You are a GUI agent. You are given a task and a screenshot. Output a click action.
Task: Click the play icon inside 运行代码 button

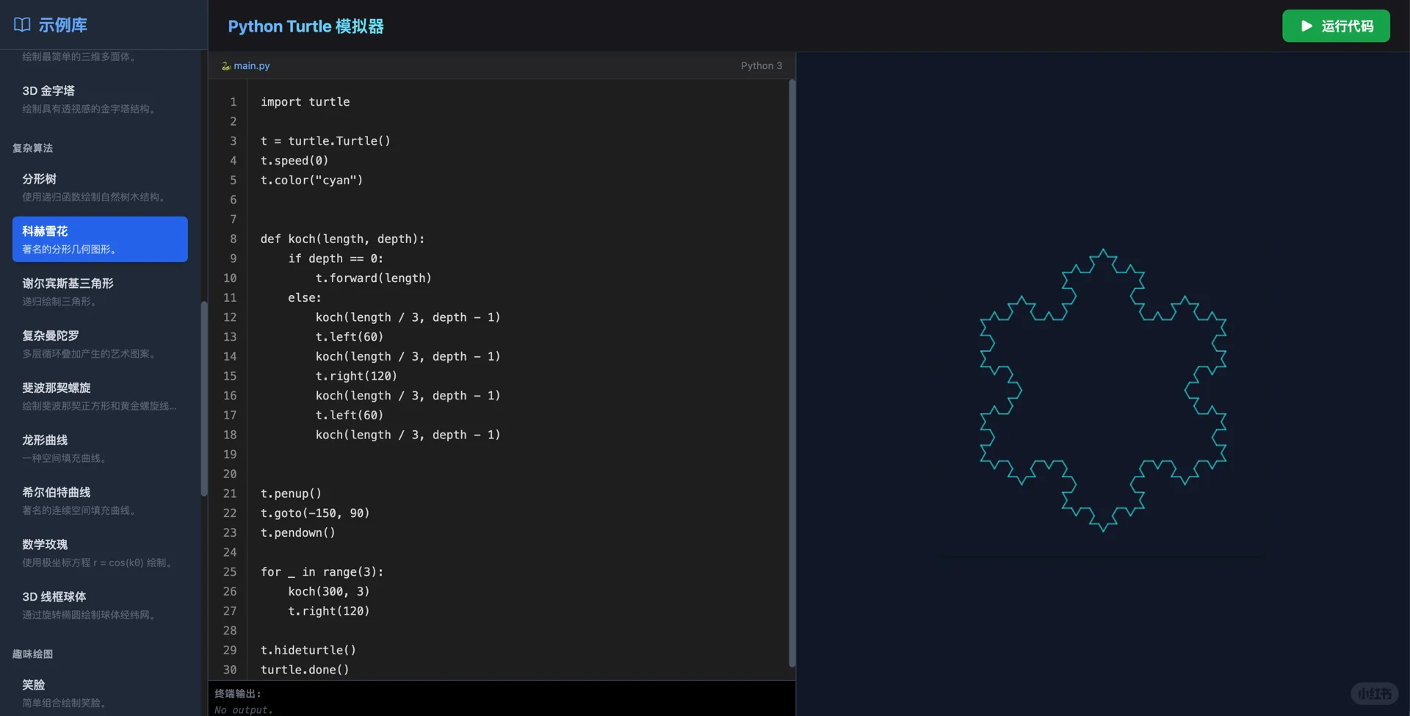pyautogui.click(x=1306, y=26)
